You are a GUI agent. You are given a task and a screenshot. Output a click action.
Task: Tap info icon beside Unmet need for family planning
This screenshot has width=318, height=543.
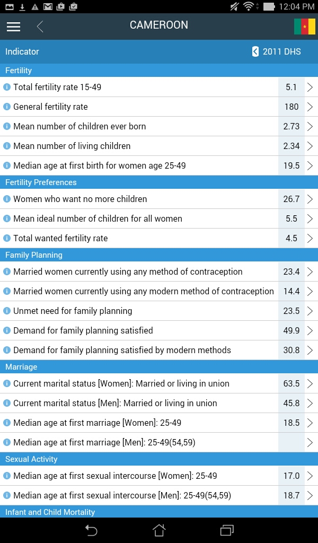7,311
